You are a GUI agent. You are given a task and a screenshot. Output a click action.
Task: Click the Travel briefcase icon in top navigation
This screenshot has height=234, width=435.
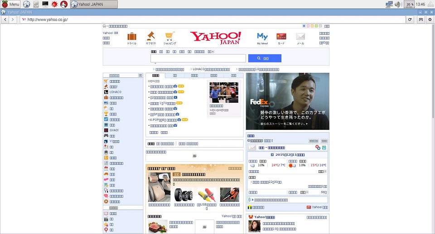132,37
